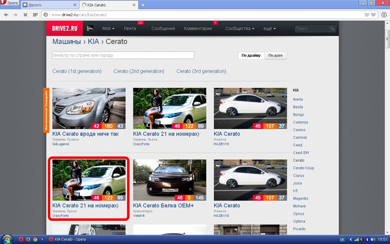Open Magentis in KIA model list

click(301, 199)
